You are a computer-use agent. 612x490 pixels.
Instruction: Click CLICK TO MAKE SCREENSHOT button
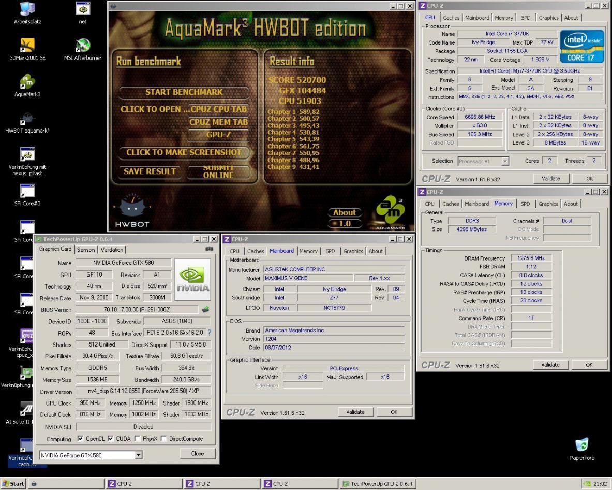point(184,152)
